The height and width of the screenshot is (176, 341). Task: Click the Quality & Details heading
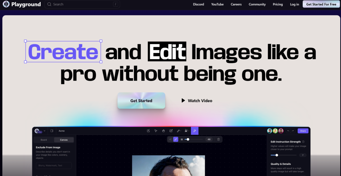pyautogui.click(x=280, y=164)
